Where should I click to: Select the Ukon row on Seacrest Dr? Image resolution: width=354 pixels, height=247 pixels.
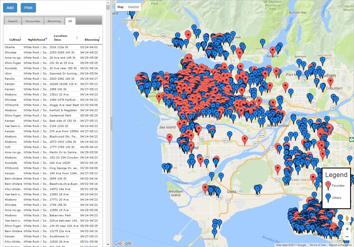point(53,73)
